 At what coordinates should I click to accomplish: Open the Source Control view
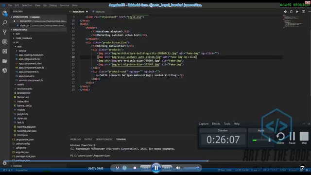coord(5,32)
